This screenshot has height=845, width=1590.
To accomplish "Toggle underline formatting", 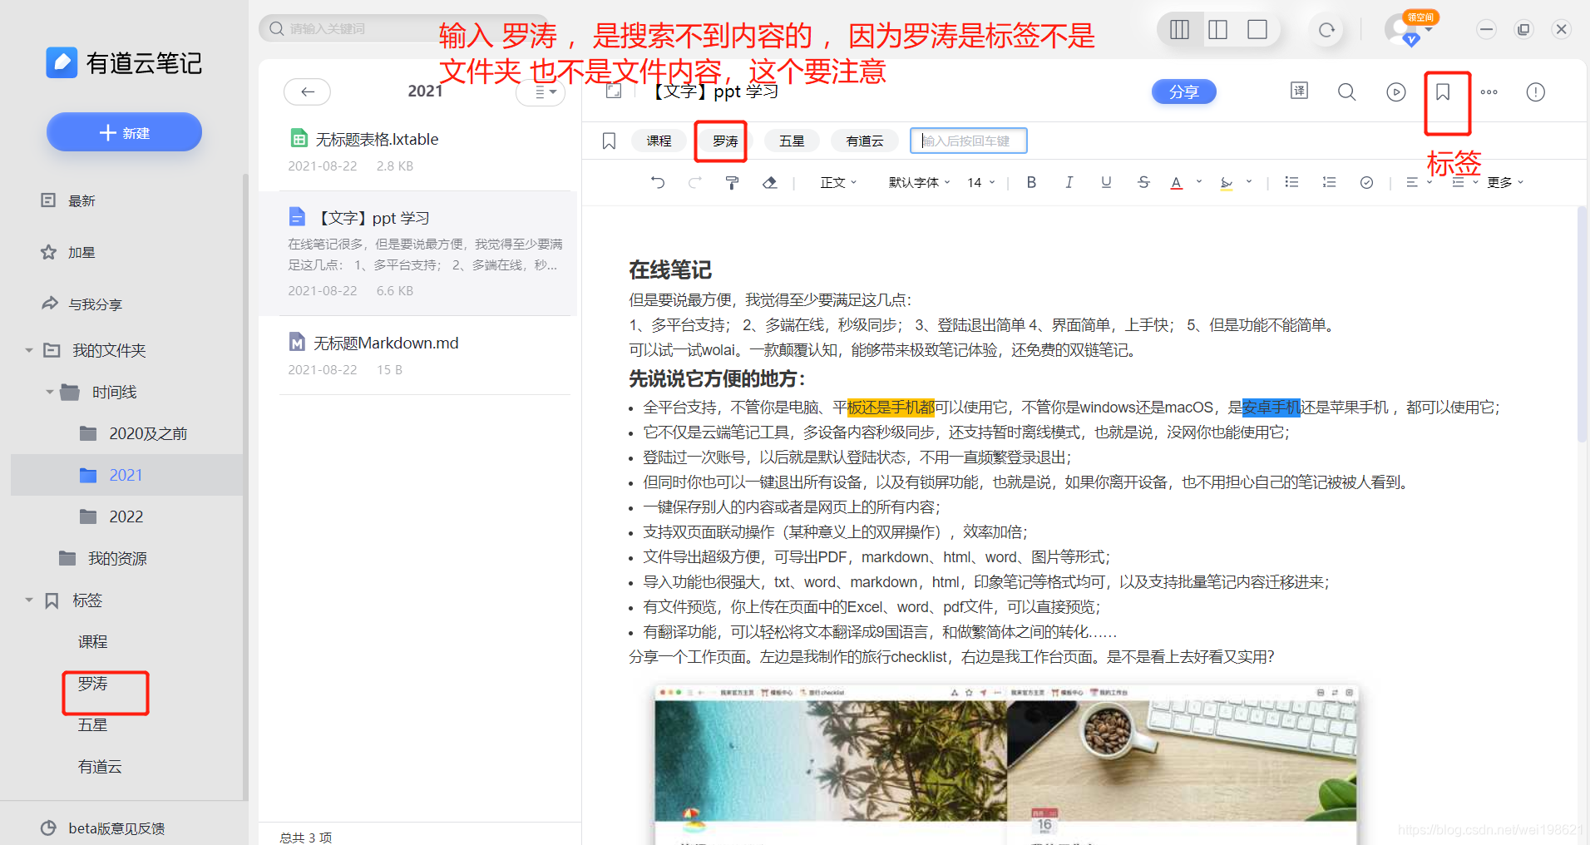I will (1106, 182).
